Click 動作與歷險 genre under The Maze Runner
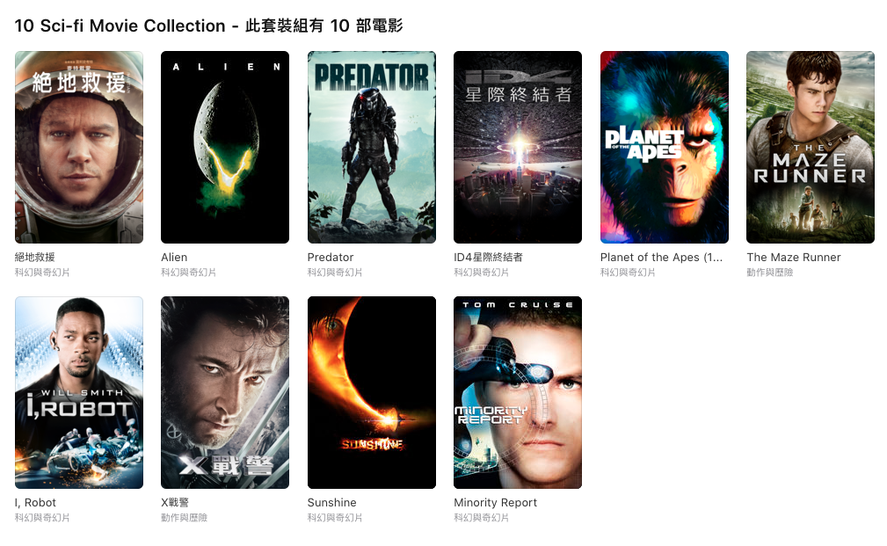 pyautogui.click(x=770, y=273)
